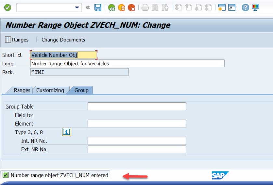Open Customize Local Layout monitor icon
The height and width of the screenshot is (185, 273).
click(255, 8)
